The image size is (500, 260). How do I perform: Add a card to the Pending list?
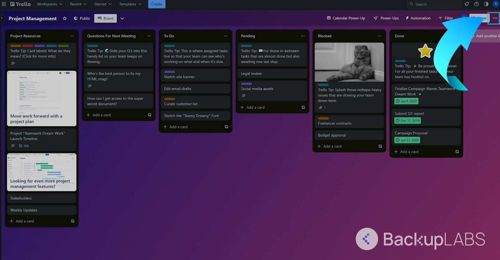click(252, 107)
